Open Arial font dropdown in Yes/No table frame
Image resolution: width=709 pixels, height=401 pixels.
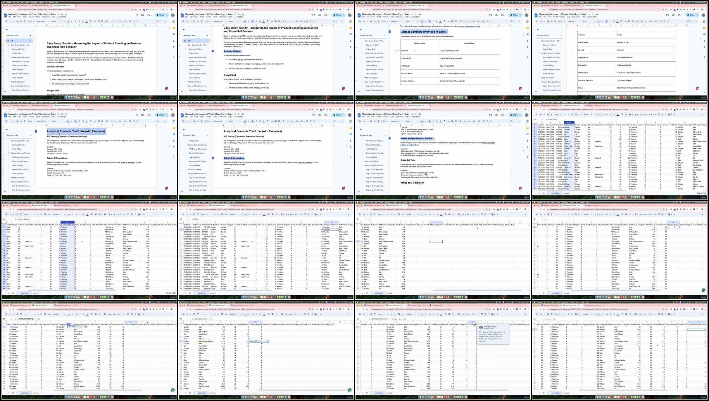tap(587, 21)
